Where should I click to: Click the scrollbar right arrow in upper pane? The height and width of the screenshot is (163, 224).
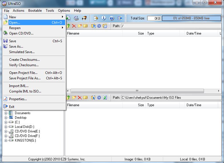point(219,91)
